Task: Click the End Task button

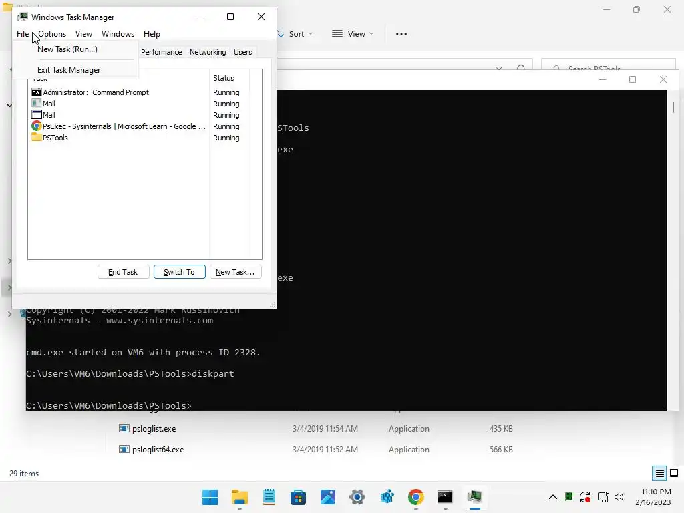Action: coord(124,272)
